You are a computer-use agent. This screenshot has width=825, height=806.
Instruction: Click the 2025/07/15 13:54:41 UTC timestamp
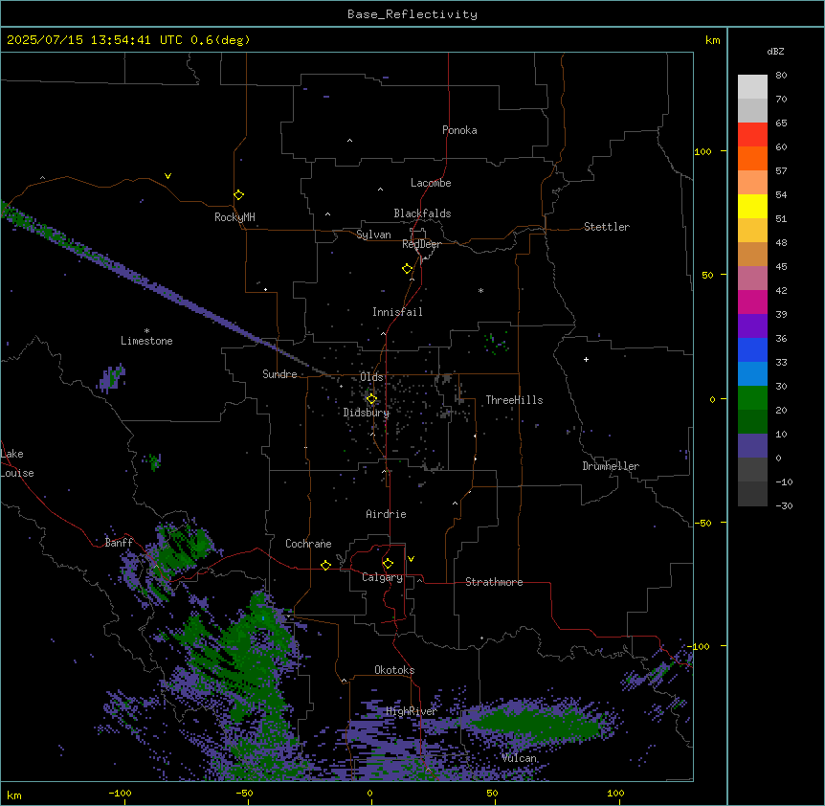tap(95, 40)
